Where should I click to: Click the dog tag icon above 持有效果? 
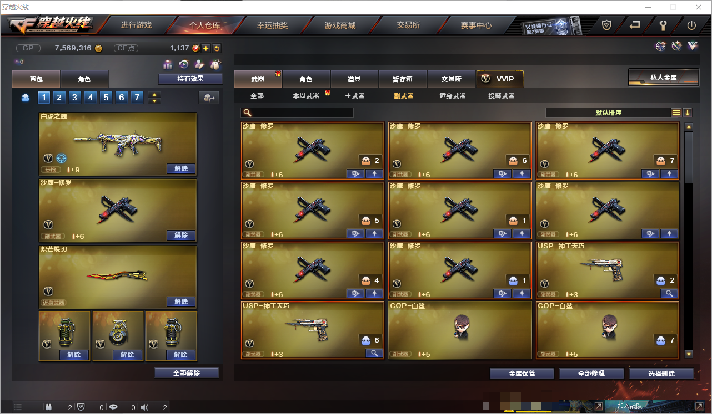[x=215, y=65]
